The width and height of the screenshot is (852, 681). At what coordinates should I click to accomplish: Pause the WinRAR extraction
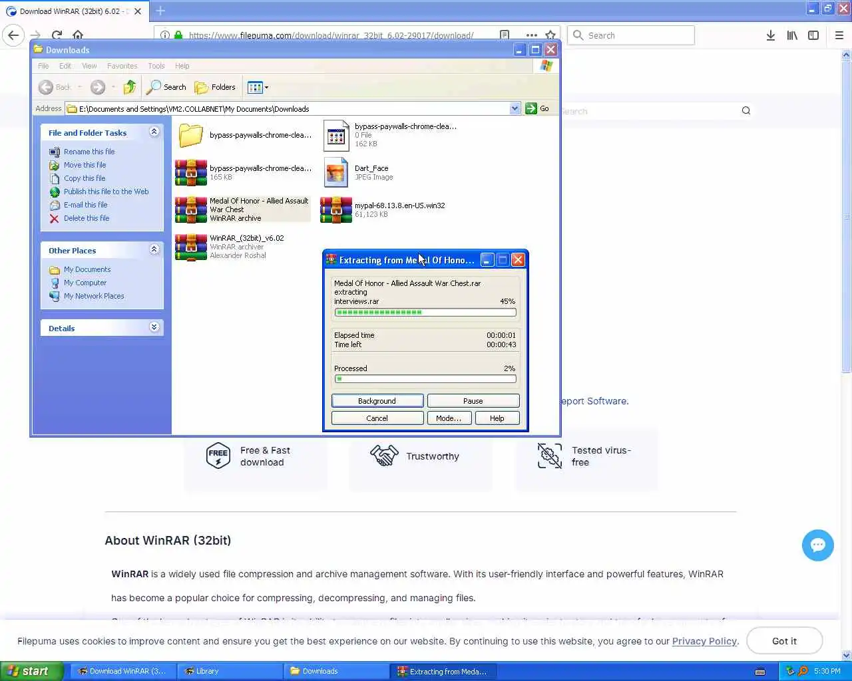coord(473,401)
